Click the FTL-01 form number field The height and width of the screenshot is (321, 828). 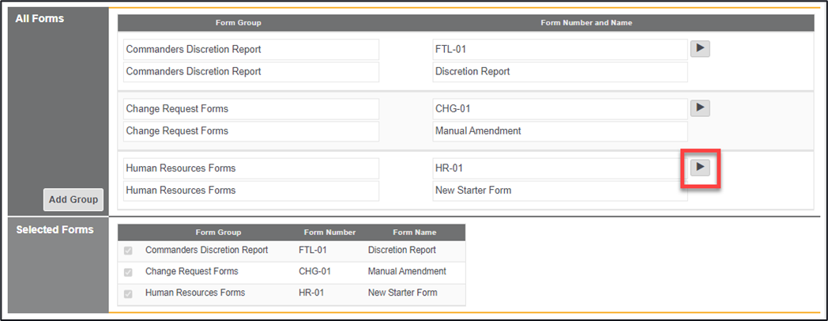click(559, 50)
